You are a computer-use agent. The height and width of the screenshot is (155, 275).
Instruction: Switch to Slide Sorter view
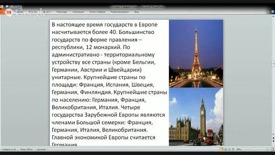[x=226, y=149]
